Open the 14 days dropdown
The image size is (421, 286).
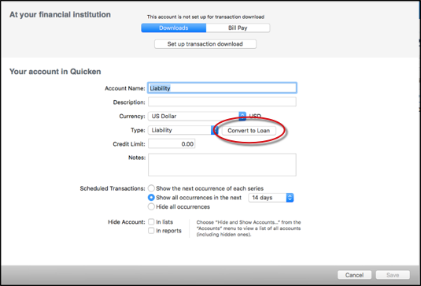(x=271, y=198)
